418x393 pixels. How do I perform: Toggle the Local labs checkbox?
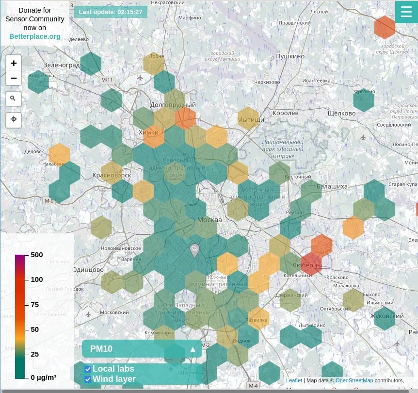[88, 369]
